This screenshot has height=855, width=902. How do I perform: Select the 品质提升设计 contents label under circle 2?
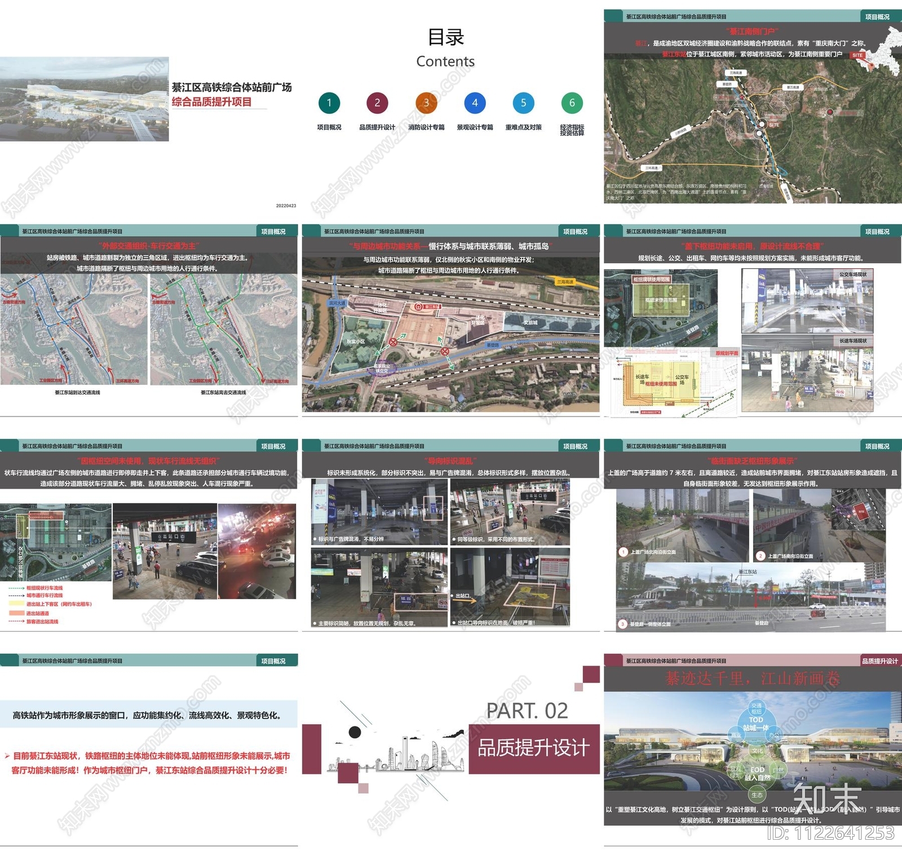click(x=377, y=127)
